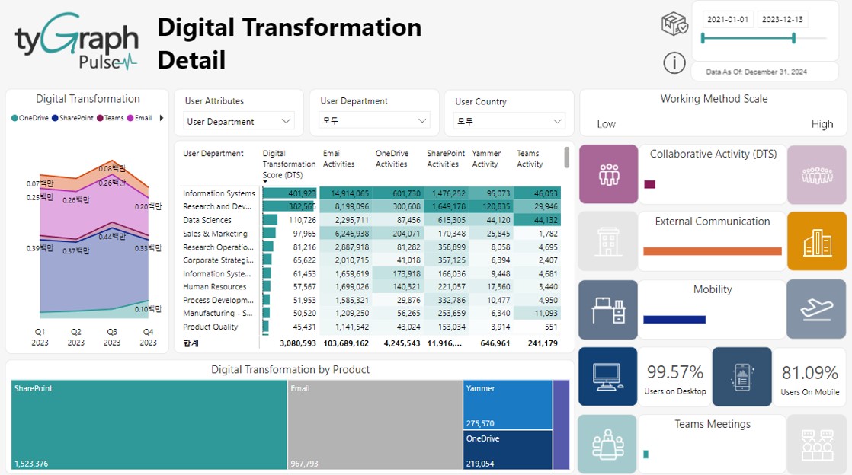The image size is (852, 475).
Task: Select the OneDrive legend item
Action: (30, 118)
